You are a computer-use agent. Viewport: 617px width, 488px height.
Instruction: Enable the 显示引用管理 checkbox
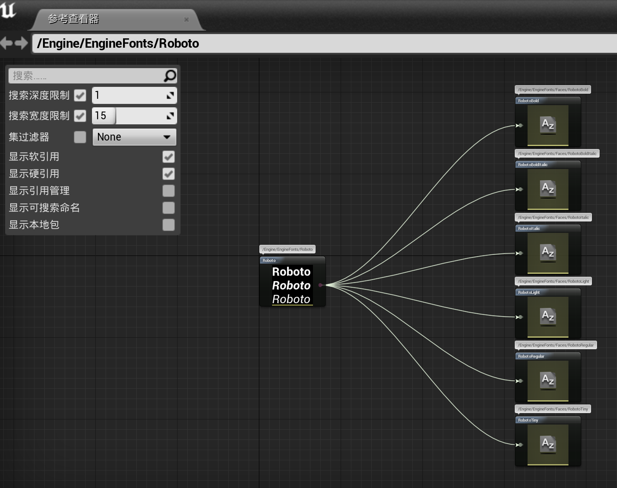click(168, 191)
